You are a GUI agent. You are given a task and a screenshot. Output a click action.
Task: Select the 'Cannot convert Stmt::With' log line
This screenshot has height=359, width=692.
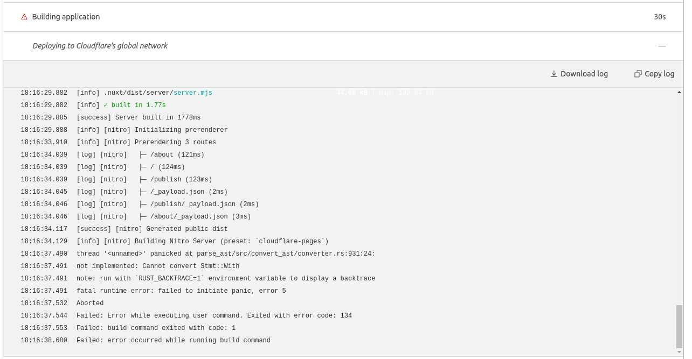tap(158, 266)
